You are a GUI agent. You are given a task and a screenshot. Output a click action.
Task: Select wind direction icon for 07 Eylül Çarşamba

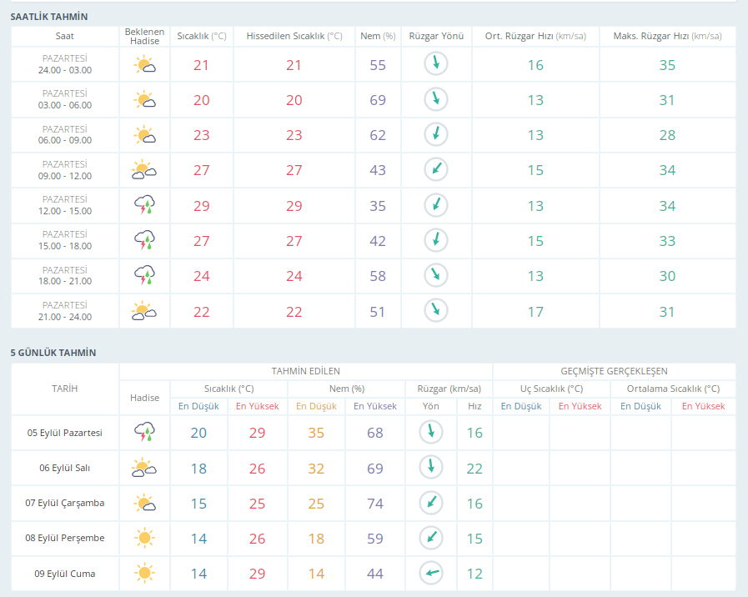(x=430, y=503)
